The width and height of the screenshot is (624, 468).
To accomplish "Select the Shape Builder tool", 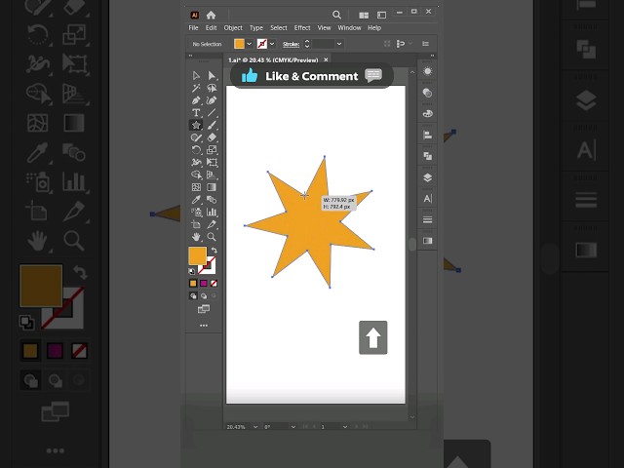I will (196, 175).
